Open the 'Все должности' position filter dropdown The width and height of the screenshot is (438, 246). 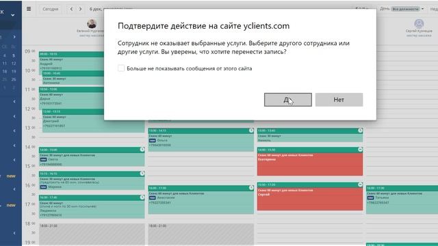(x=407, y=9)
